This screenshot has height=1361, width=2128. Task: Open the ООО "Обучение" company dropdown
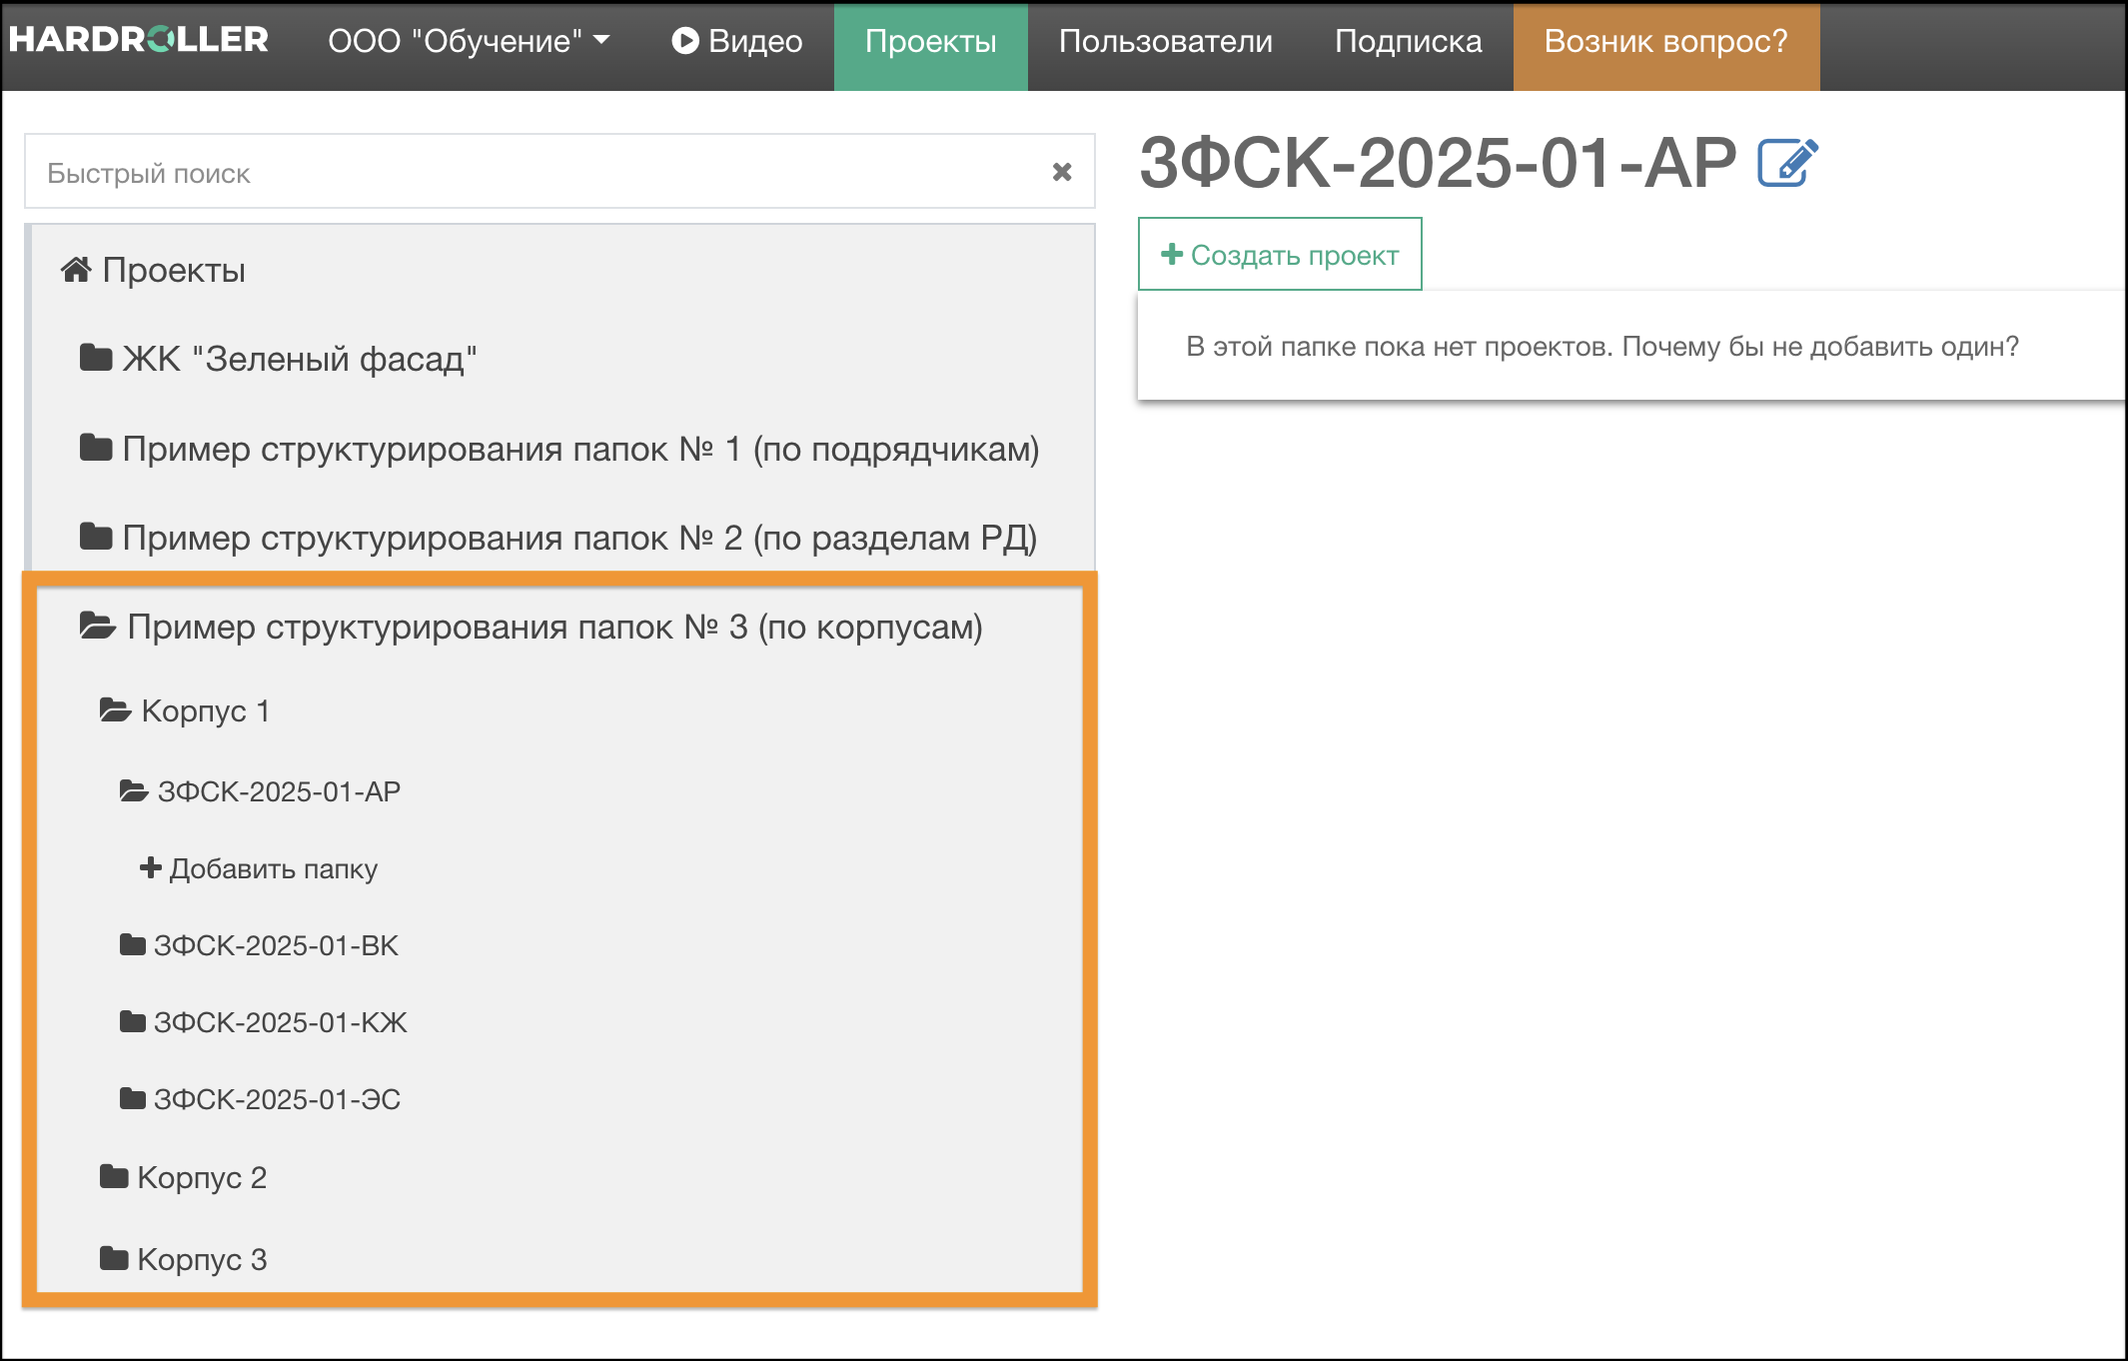tap(469, 41)
